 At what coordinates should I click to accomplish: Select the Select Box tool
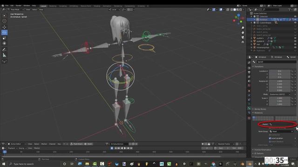4,15
